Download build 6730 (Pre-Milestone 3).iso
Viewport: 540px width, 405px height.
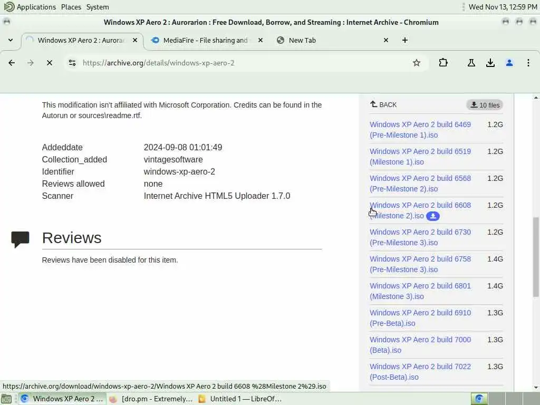coord(420,237)
